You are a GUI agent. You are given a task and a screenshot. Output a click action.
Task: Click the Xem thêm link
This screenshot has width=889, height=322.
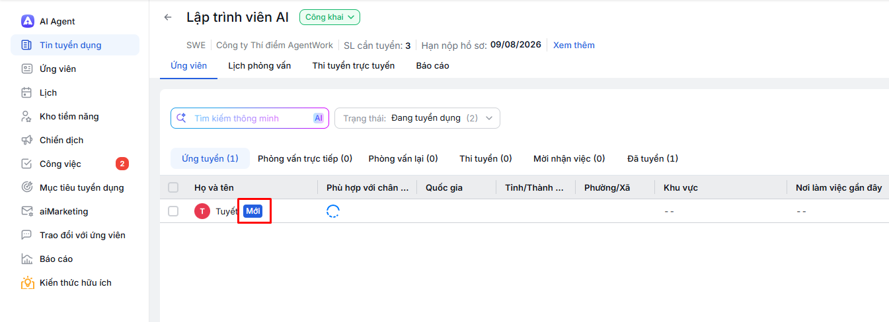pyautogui.click(x=574, y=45)
